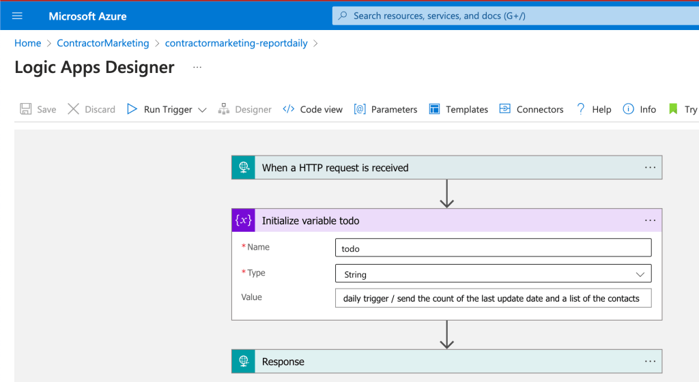
Task: Go to Home breadcrumb link
Action: [x=27, y=43]
